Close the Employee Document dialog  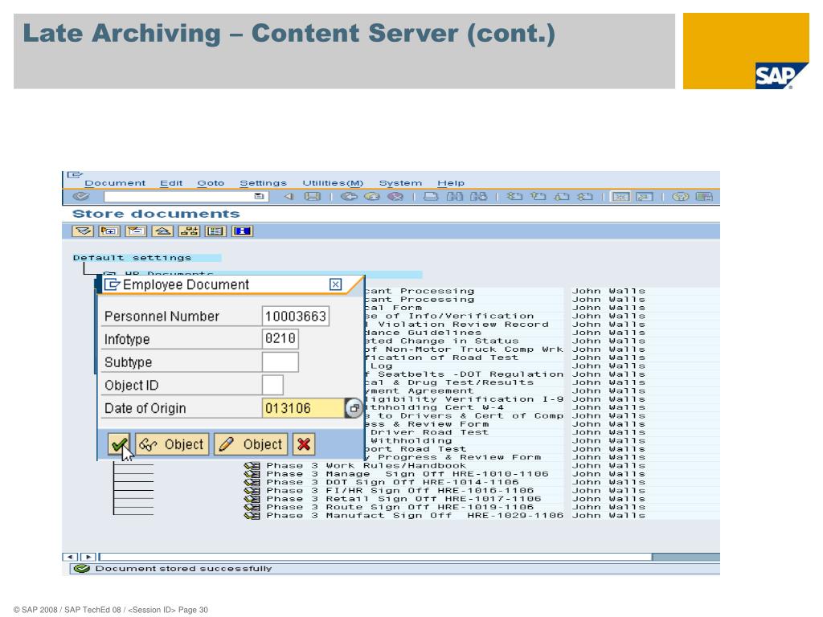(335, 284)
